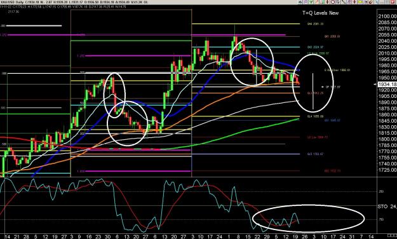Click the red square icon at toolbar end
Viewport: 397px width, 239px height.
coord(393,2)
